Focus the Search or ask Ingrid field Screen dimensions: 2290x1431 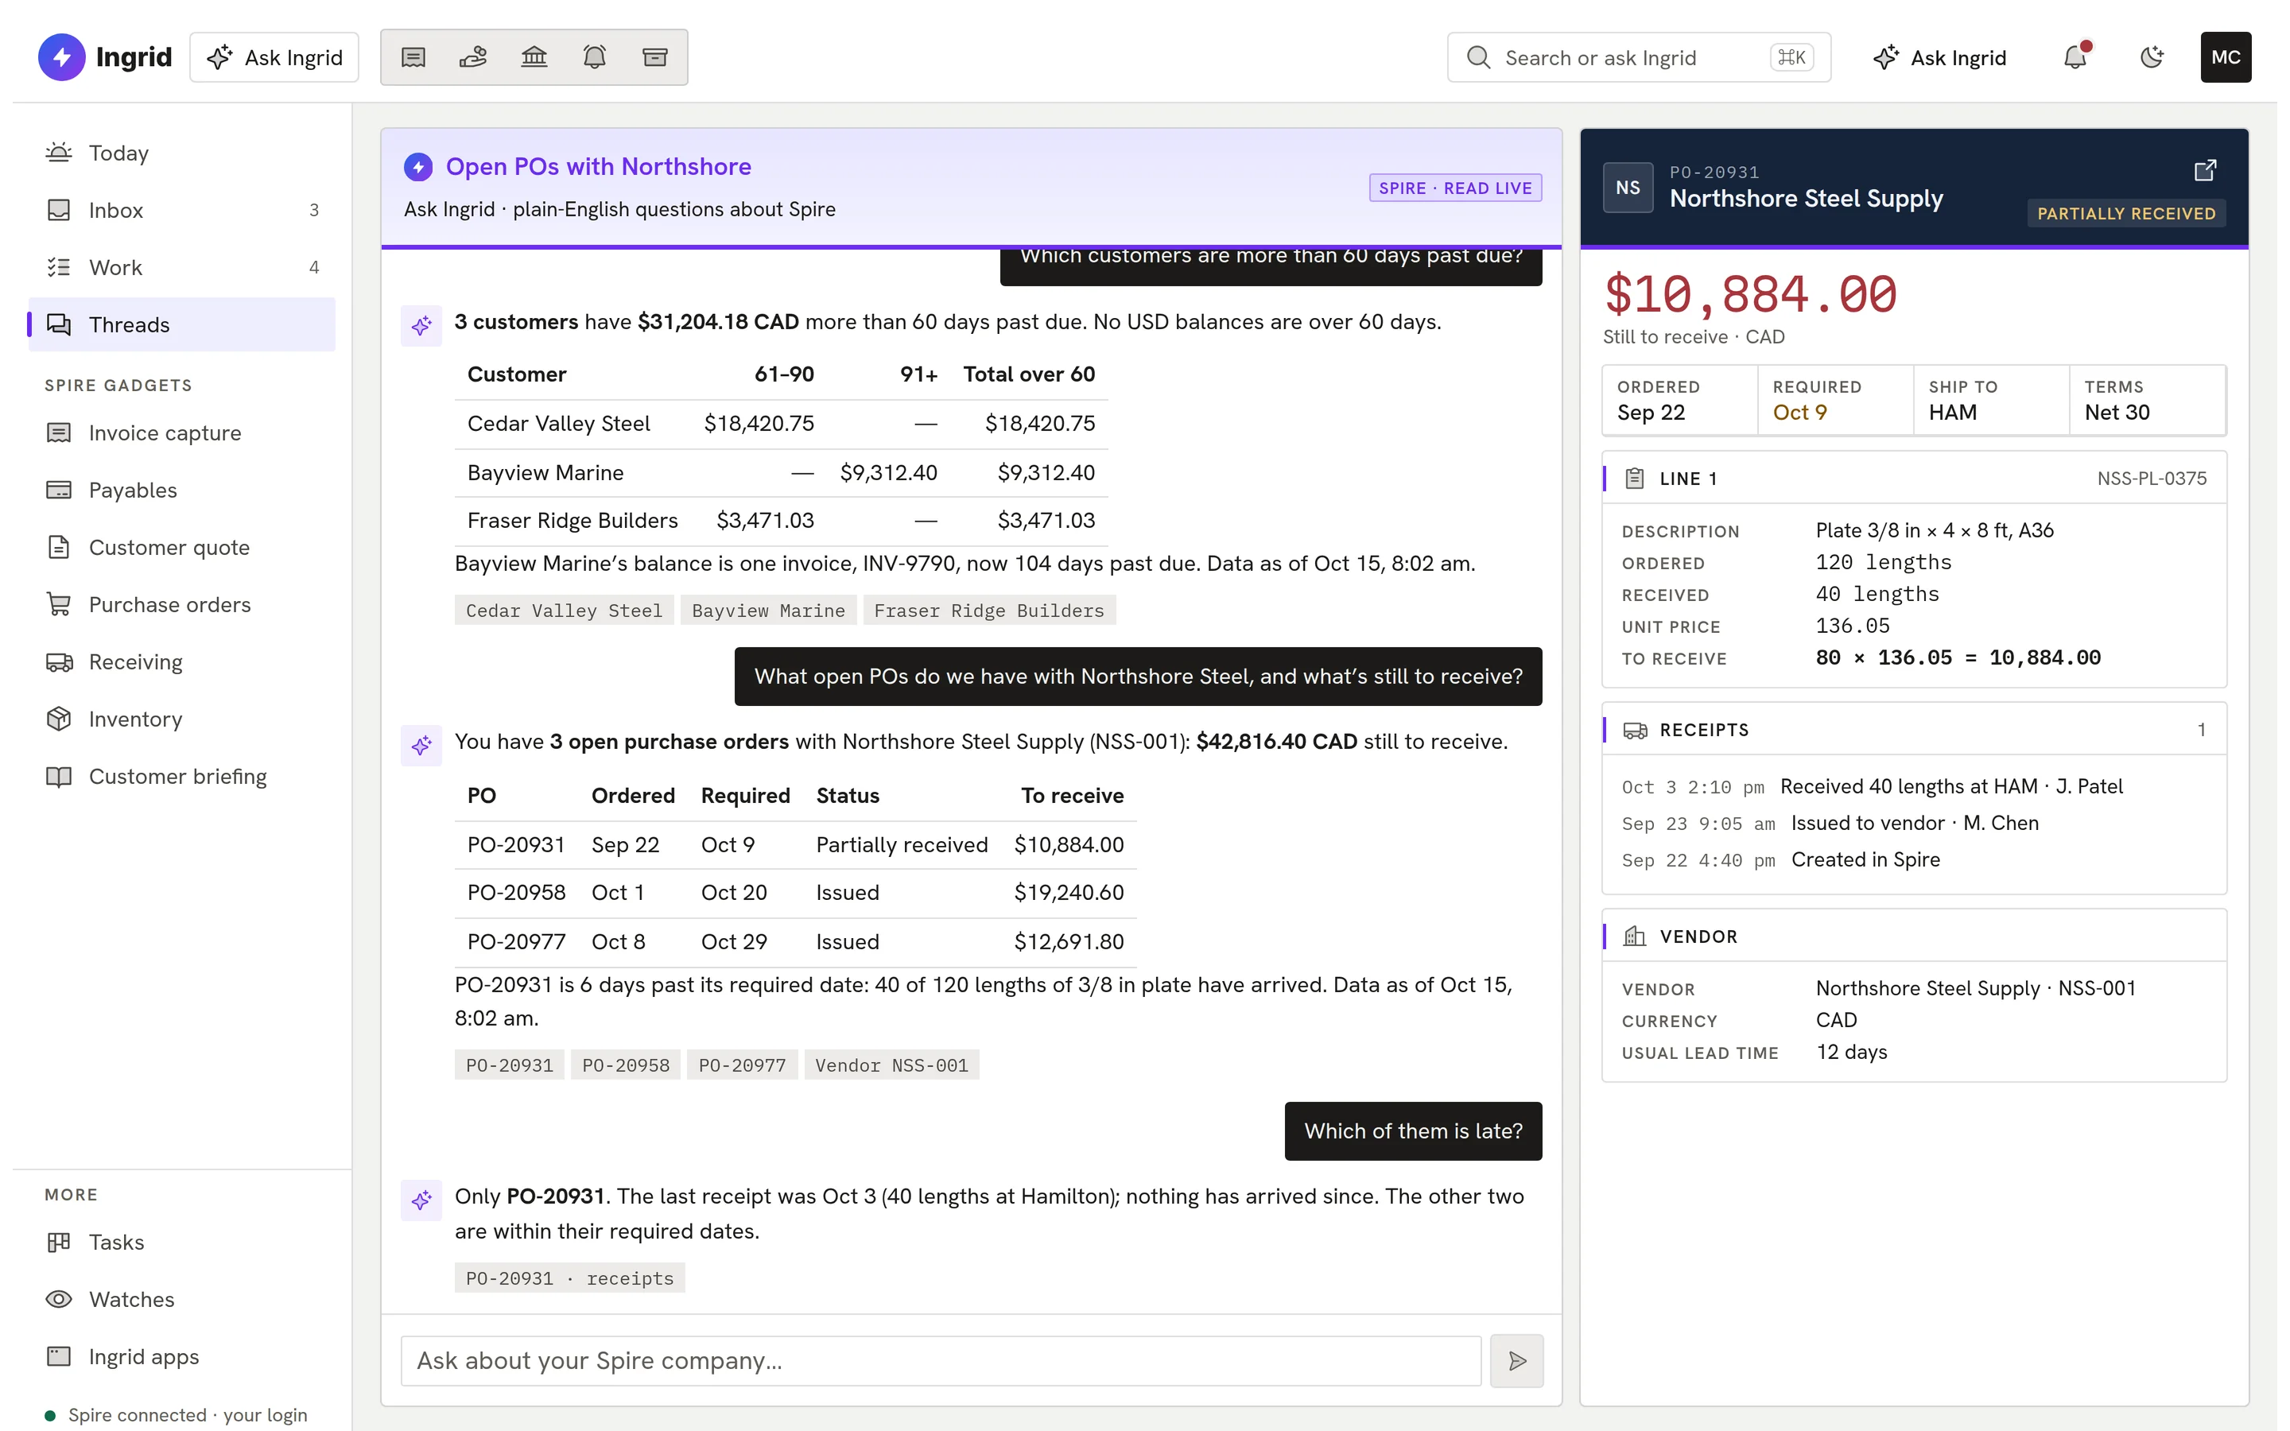pyautogui.click(x=1639, y=58)
